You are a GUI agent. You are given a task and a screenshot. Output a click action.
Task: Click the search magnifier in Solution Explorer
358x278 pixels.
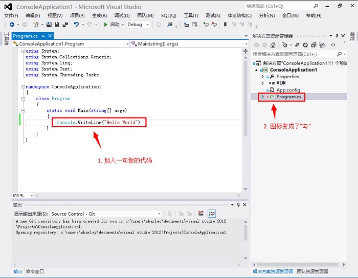[x=339, y=54]
